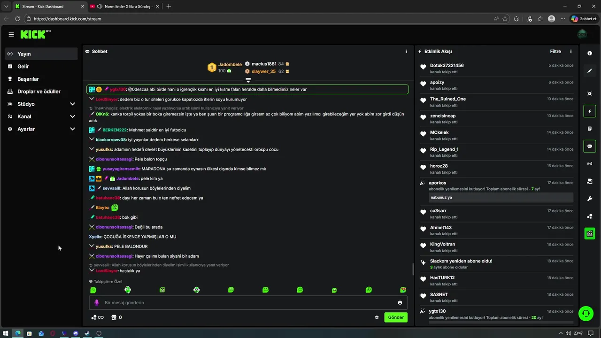
Task: Click the three-circles points icon in right toolbar
Action: pos(590,216)
